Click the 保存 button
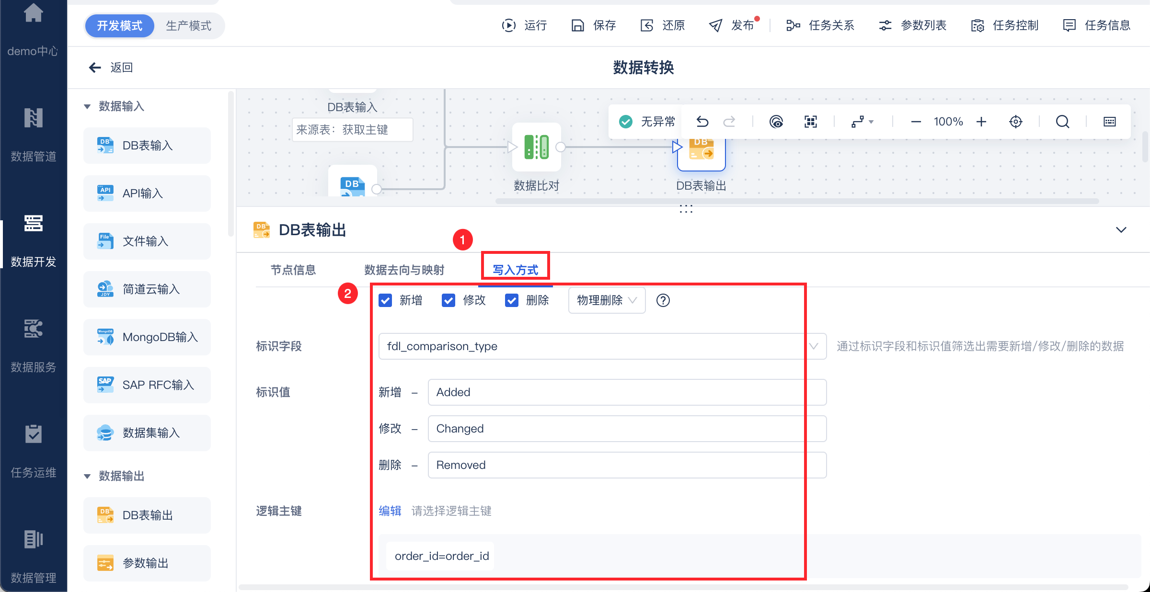This screenshot has width=1150, height=592. [x=594, y=25]
